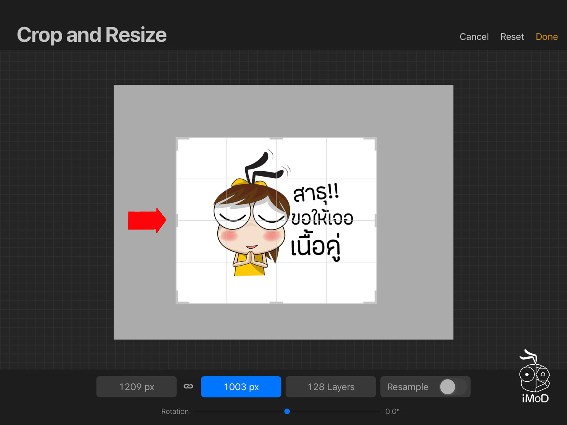Tap Done to apply the crop
The width and height of the screenshot is (567, 425).
(546, 37)
